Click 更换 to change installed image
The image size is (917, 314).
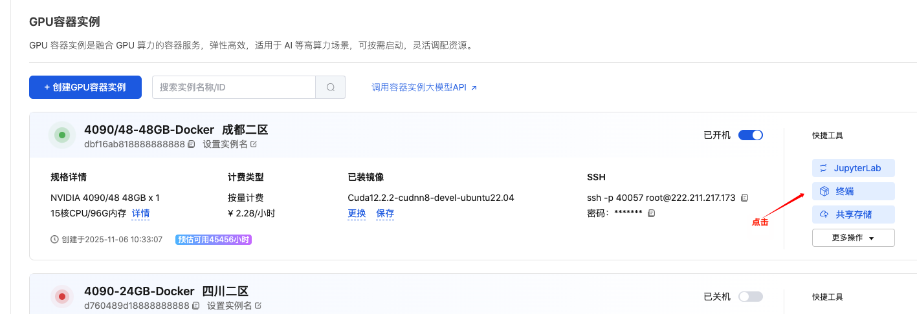(357, 213)
